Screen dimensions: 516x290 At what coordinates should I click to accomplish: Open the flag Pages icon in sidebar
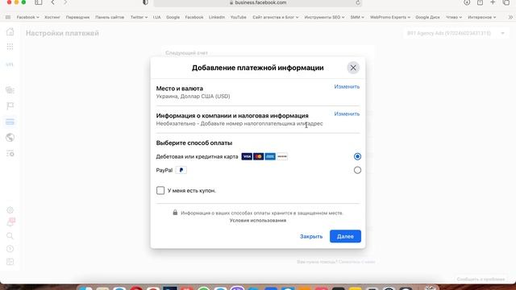[10, 106]
